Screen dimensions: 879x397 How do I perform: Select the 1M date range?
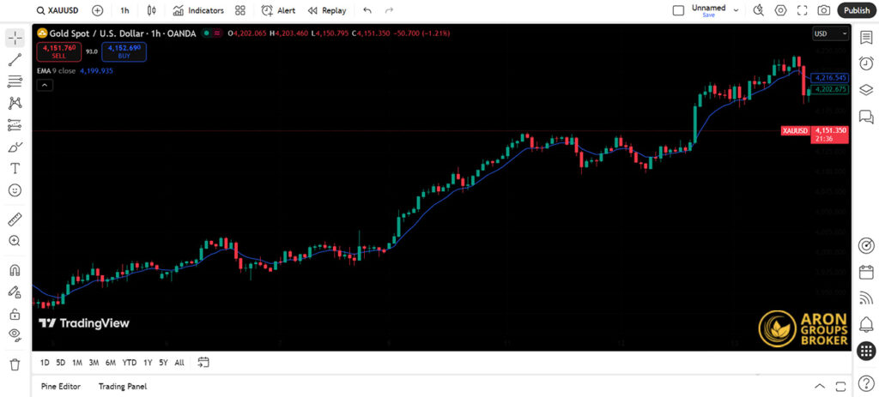pos(77,363)
